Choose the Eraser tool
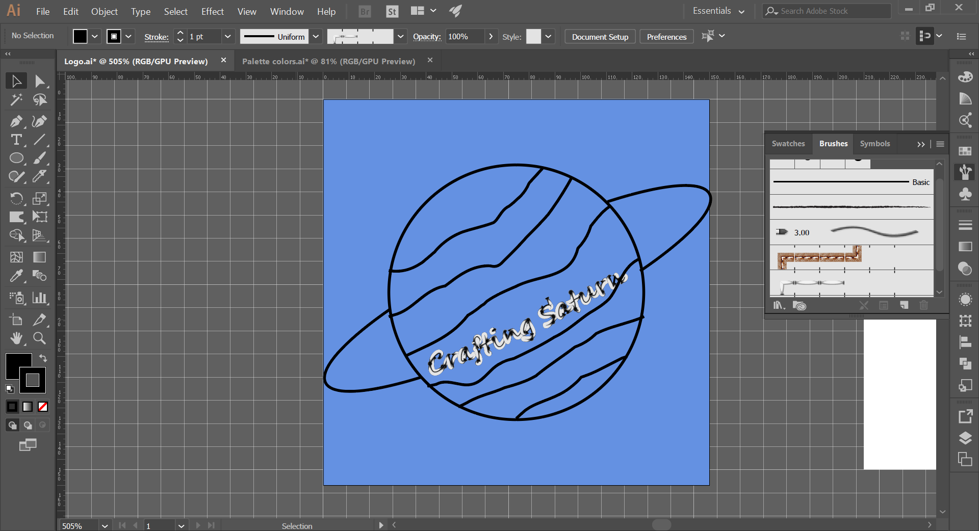This screenshot has height=531, width=979. (40, 176)
